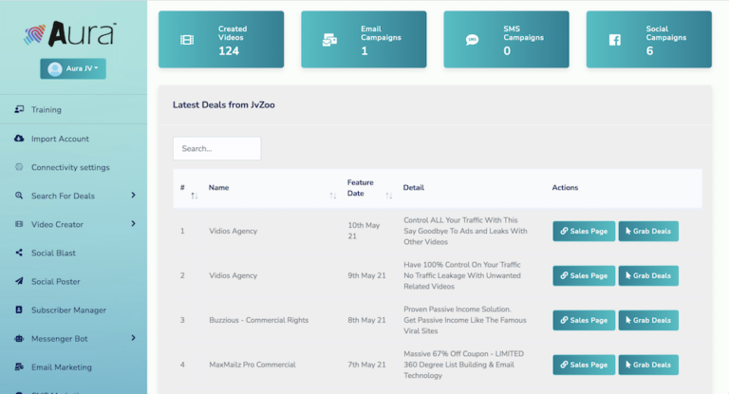Click the SMS Campaigns chat bubble icon
Screen dimensions: 729x394
(473, 40)
